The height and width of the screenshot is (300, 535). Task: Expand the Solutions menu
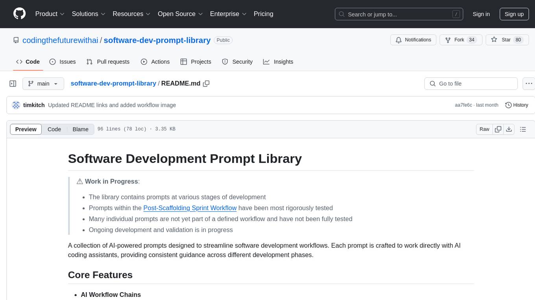pos(89,14)
